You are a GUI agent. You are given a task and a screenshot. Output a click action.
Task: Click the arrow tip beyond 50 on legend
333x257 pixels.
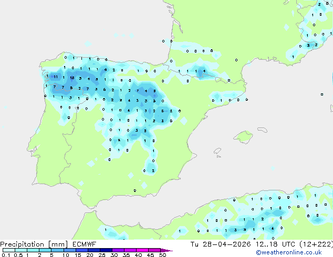[166, 250]
